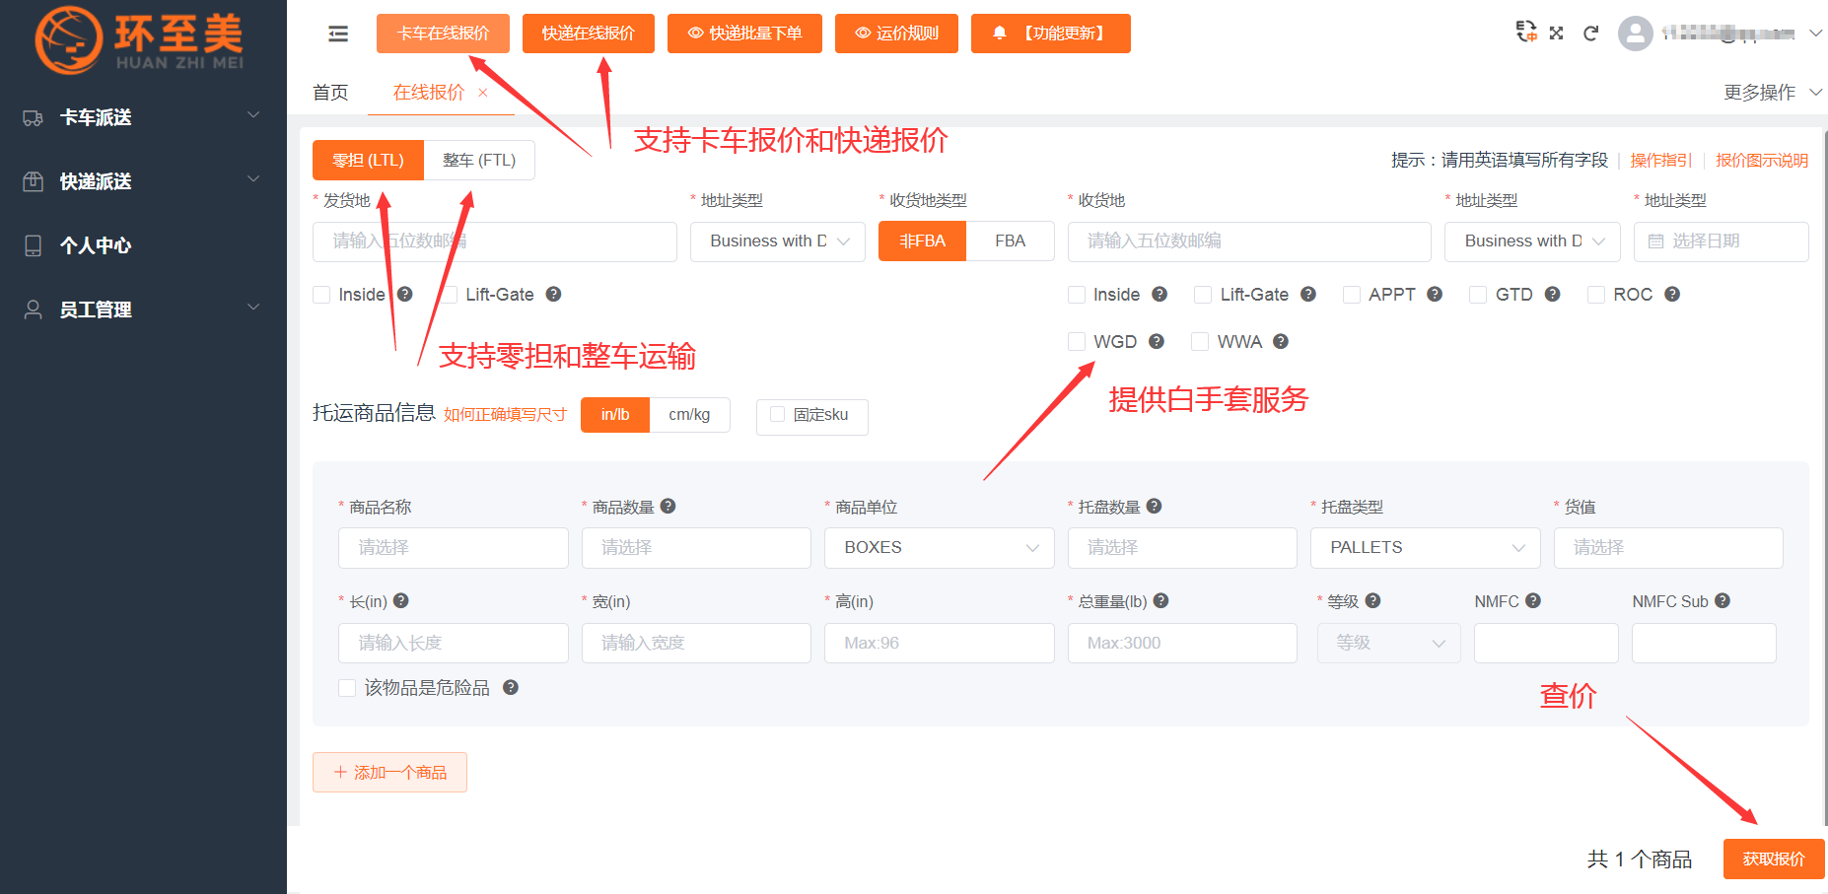Viewport: 1828px width, 894px height.
Task: Open the 托盘类型 PALLETS dropdown
Action: pyautogui.click(x=1424, y=547)
